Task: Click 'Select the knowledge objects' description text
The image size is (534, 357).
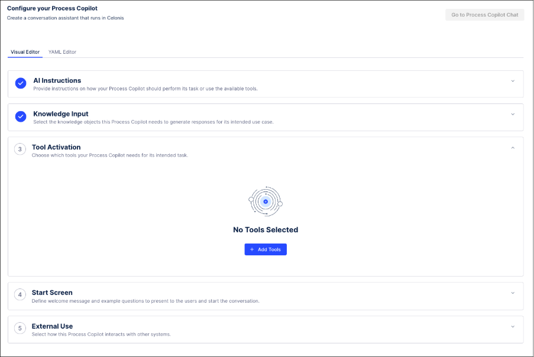Action: [153, 122]
